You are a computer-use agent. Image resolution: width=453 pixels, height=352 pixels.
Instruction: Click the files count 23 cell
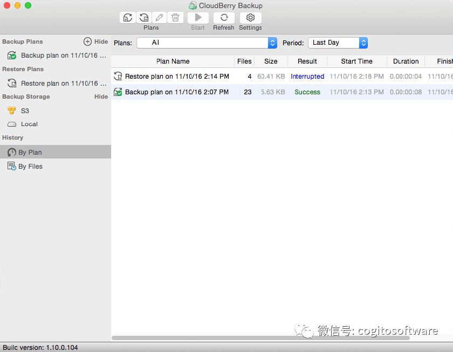[x=248, y=92]
